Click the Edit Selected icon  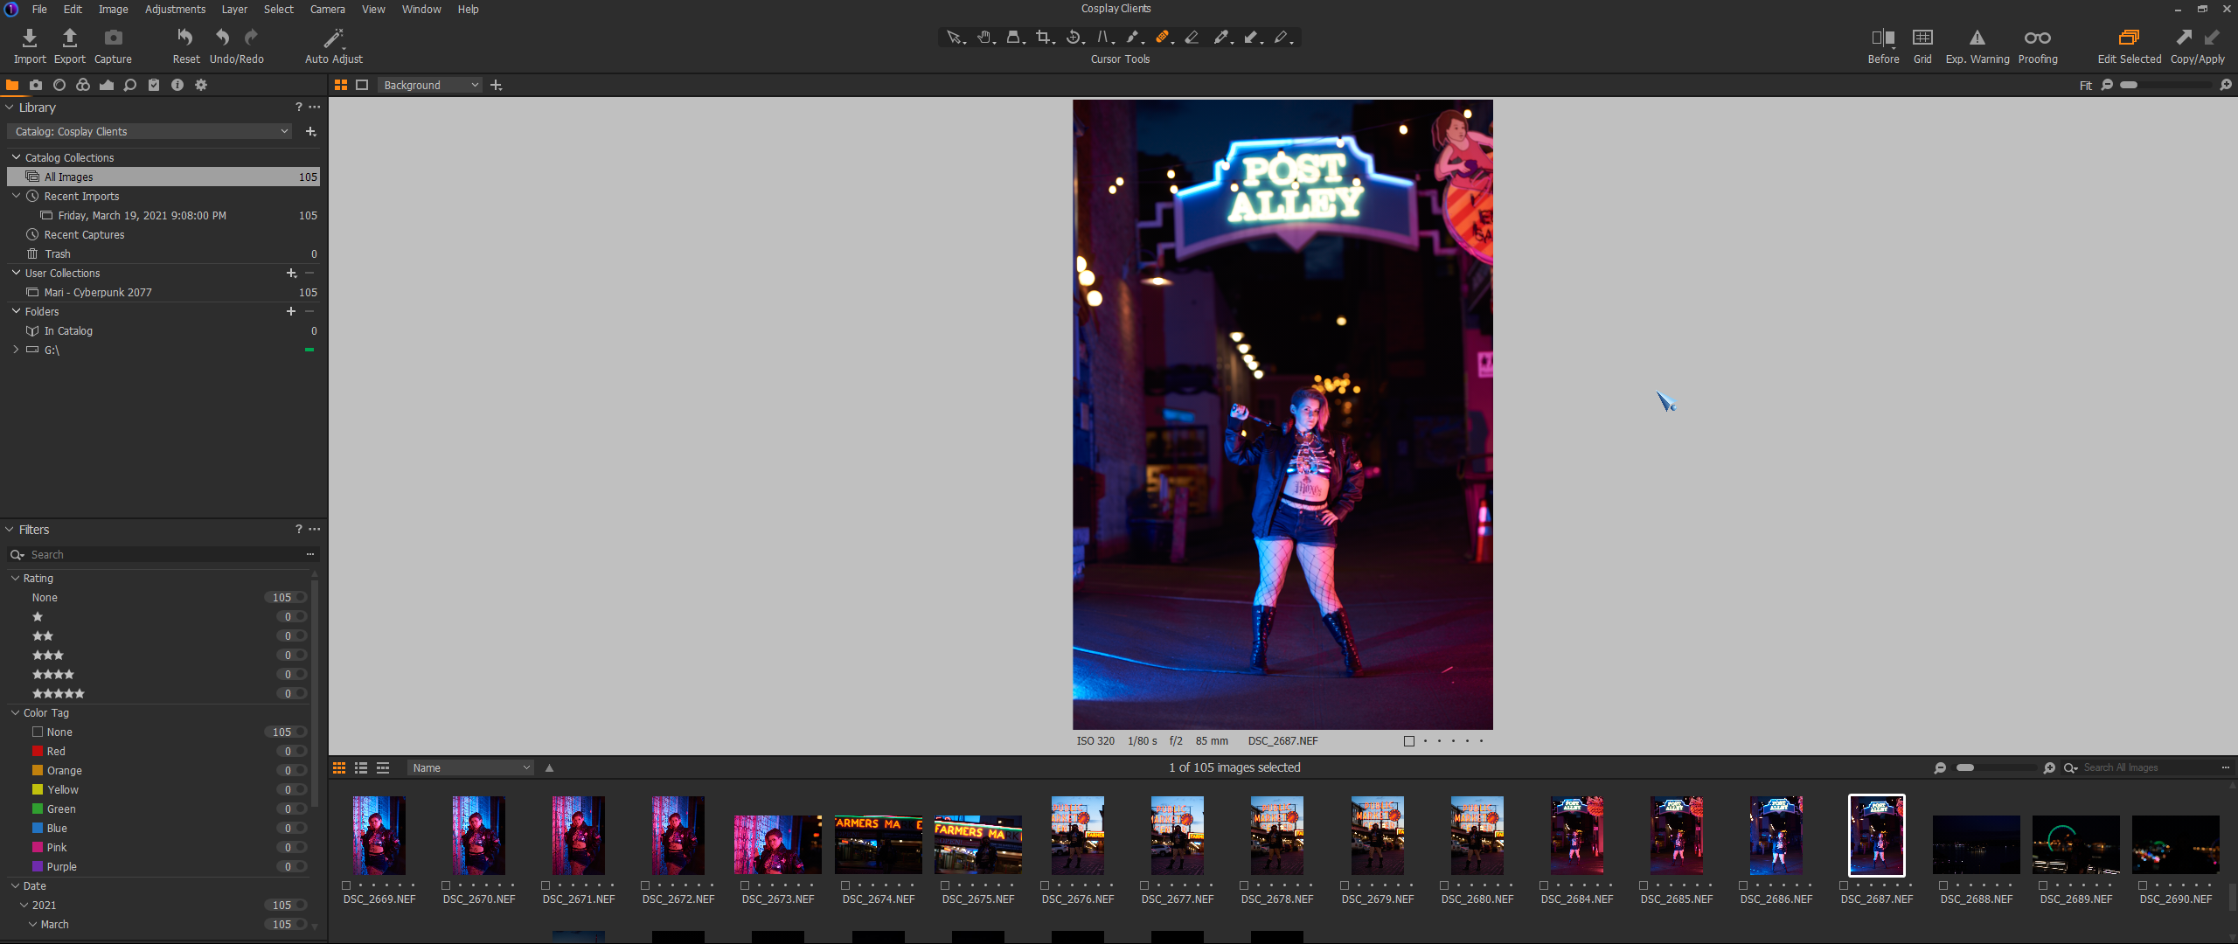2129,38
